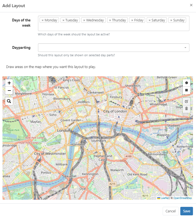Remove Sunday from the days list
The height and width of the screenshot is (217, 196).
171,20
